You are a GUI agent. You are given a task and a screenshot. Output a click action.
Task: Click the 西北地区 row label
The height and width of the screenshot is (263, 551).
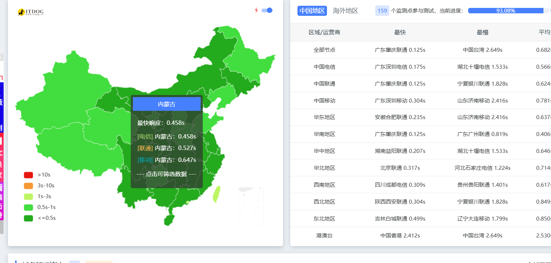(324, 202)
